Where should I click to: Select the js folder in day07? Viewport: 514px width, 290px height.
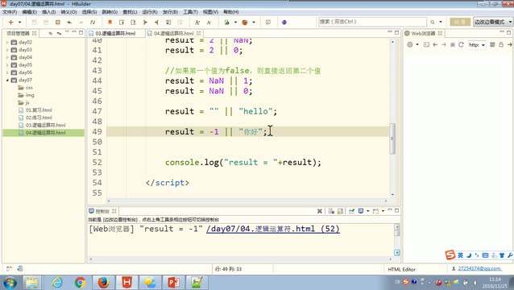(x=24, y=102)
